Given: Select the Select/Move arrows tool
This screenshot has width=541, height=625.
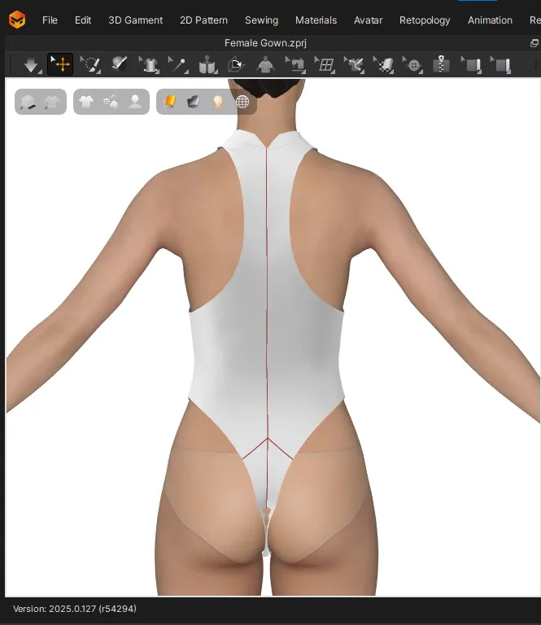Looking at the screenshot, I should [60, 64].
